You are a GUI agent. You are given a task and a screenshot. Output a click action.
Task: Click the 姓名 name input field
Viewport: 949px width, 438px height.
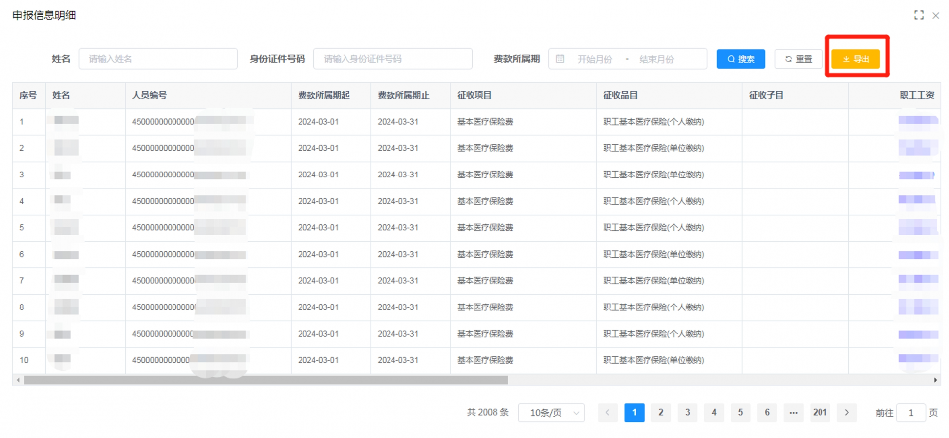click(x=158, y=59)
